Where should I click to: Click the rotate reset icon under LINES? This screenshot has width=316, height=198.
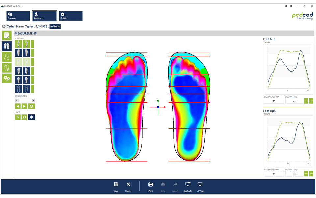point(24,116)
